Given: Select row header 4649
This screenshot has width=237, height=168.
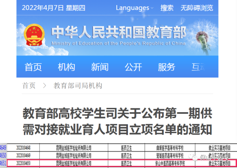Looking at the screenshot, I should 3,148.
